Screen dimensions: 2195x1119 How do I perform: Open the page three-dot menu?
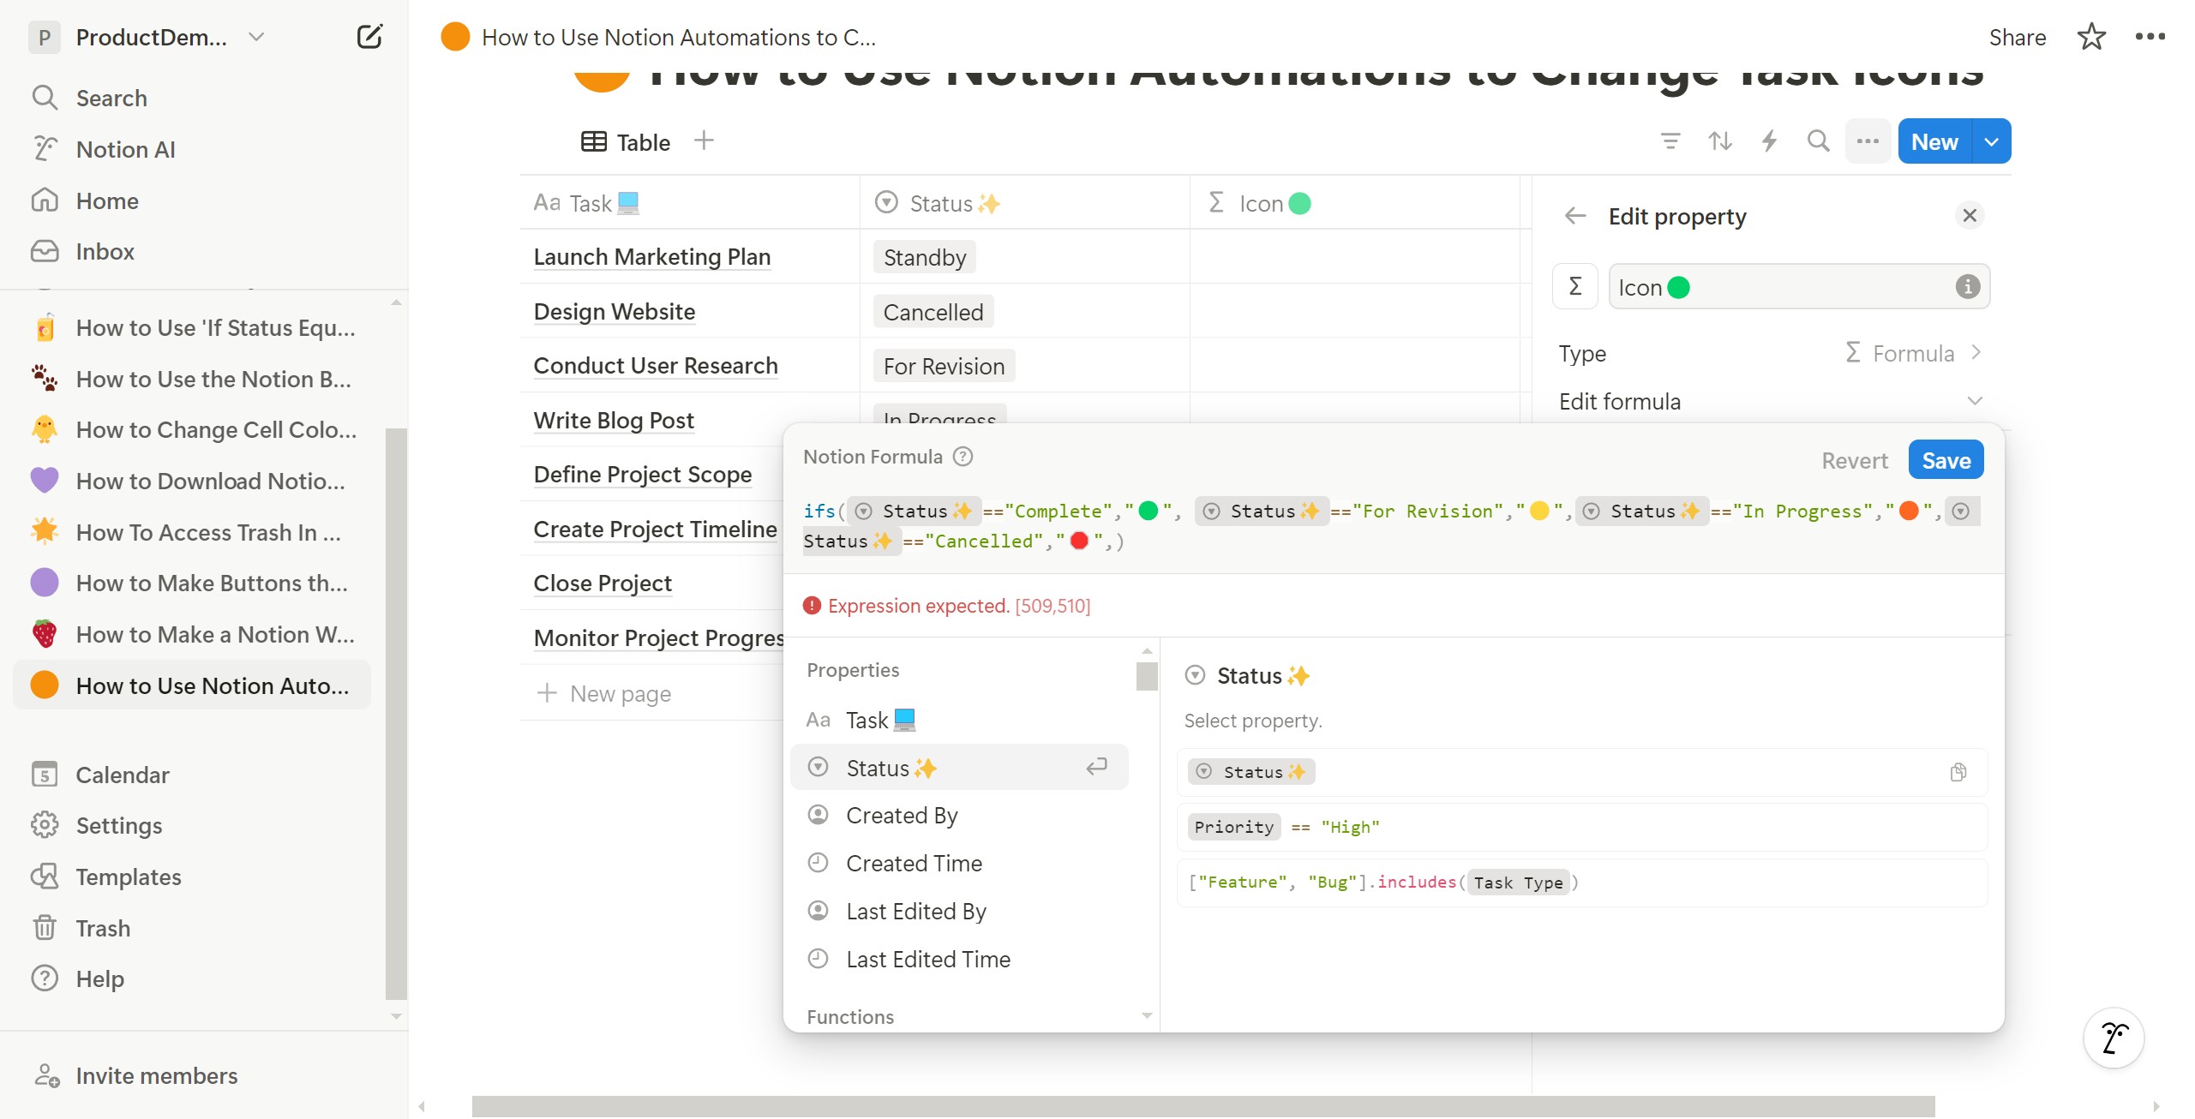(x=2150, y=37)
